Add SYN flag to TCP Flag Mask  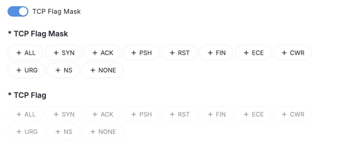(64, 53)
